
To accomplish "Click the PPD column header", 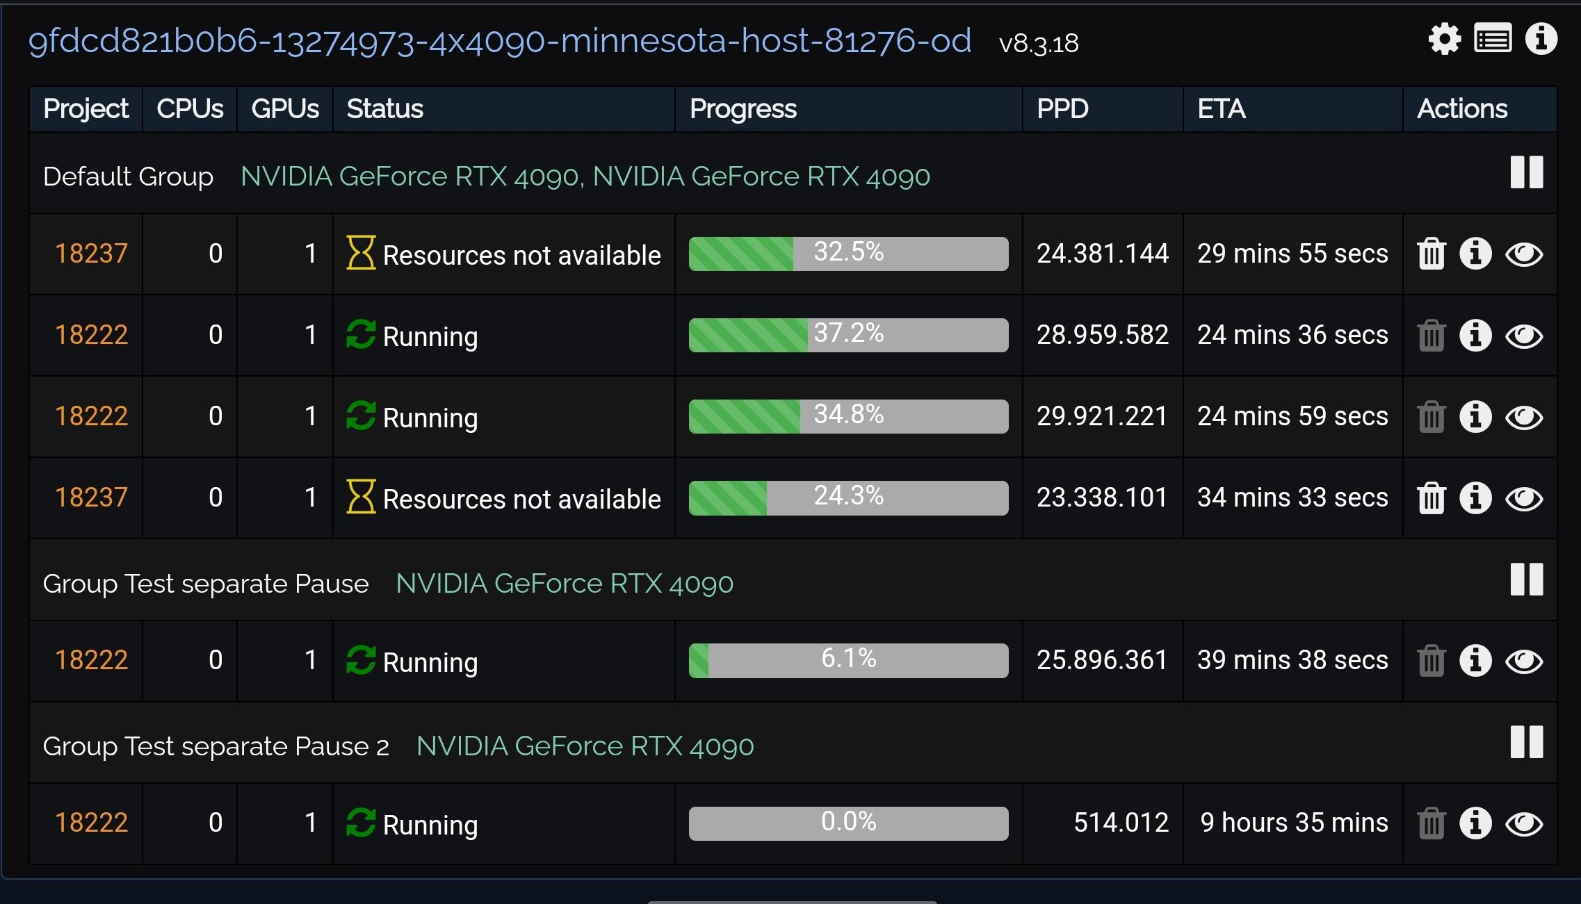I will [x=1062, y=109].
